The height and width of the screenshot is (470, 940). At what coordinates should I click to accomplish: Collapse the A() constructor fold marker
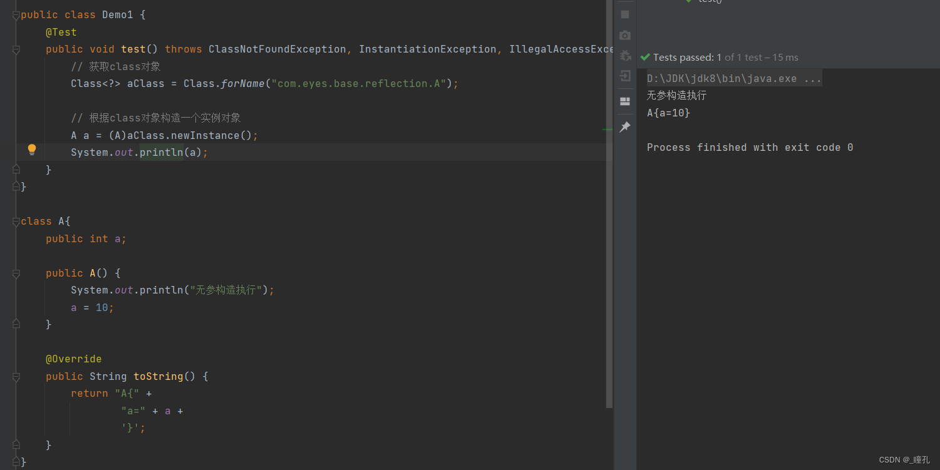[x=16, y=273]
